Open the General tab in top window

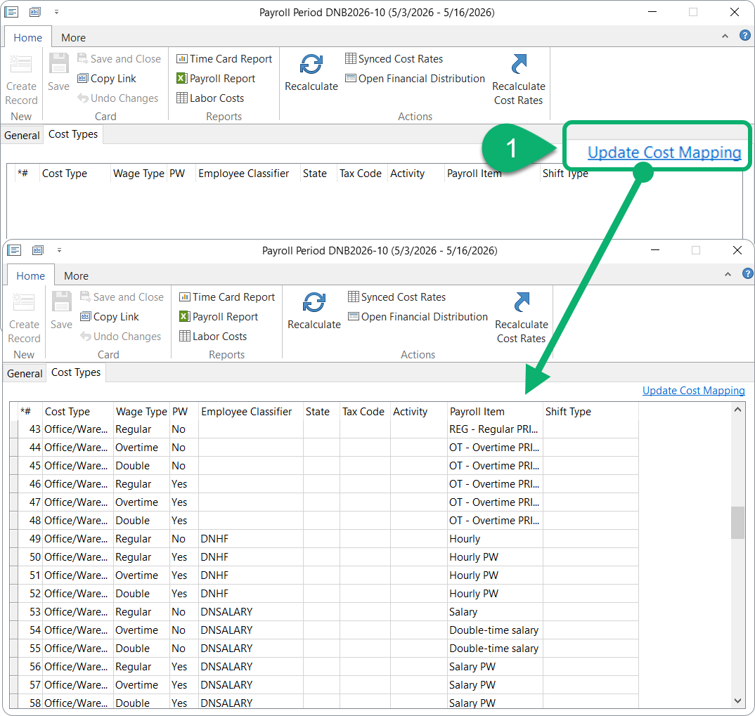[22, 135]
